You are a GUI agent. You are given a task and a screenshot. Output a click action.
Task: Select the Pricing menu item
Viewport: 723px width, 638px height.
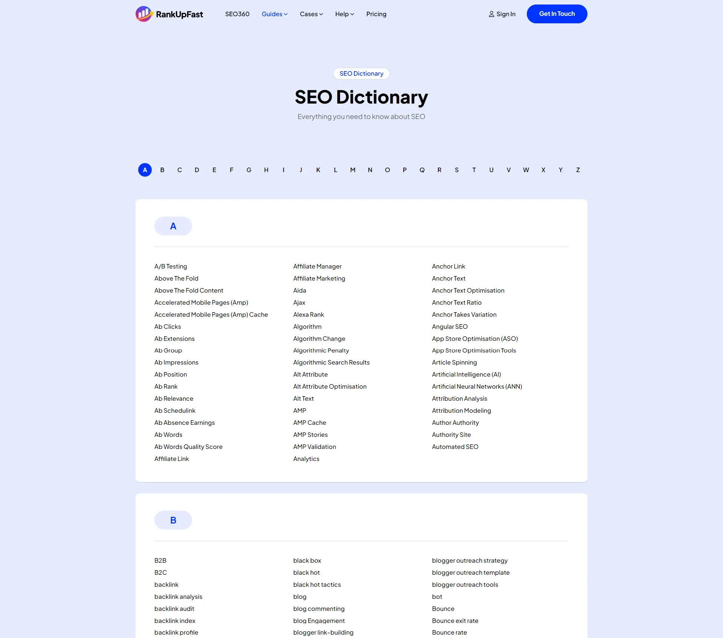(x=376, y=14)
